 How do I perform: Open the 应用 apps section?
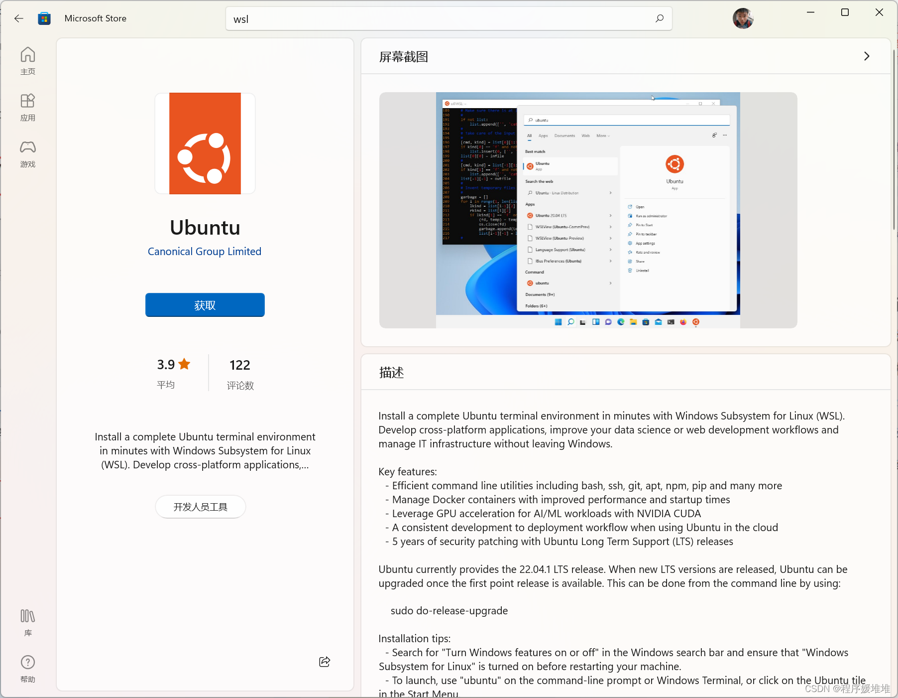pos(28,107)
